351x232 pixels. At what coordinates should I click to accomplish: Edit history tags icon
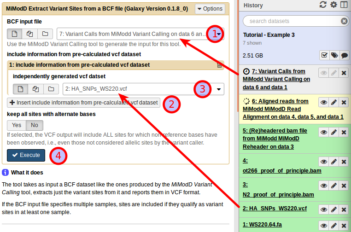point(334,55)
